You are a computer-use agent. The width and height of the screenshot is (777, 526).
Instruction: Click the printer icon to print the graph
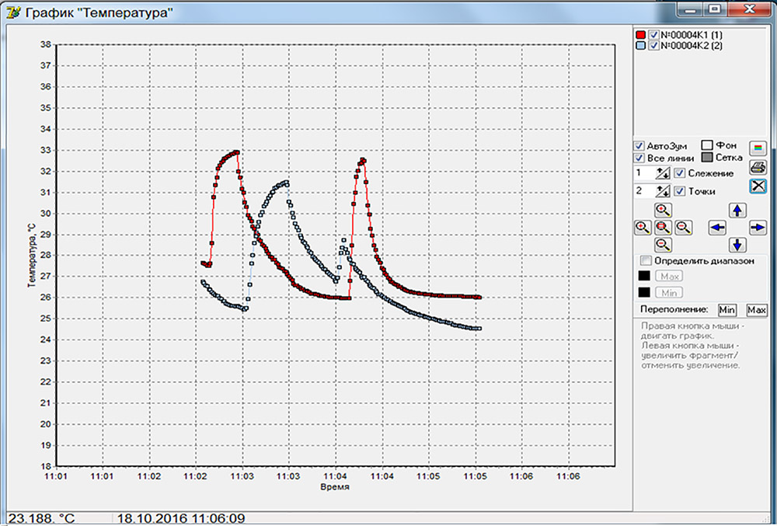tap(758, 167)
